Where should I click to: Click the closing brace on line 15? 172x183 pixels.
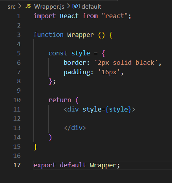click(x=35, y=147)
